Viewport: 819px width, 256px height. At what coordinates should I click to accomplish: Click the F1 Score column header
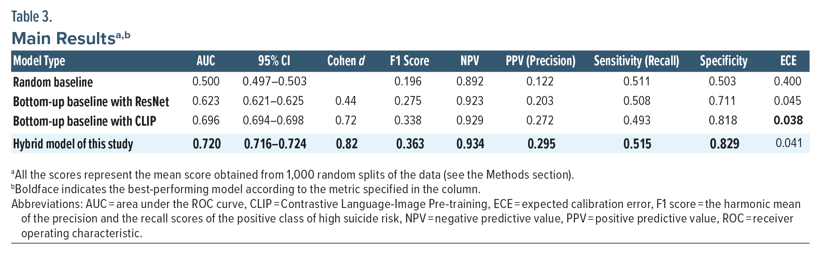409,61
